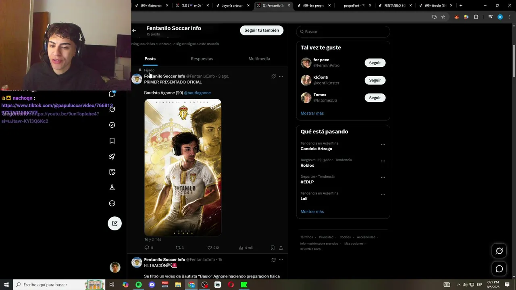Open the Windows Start menu
The image size is (516, 290).
pyautogui.click(x=6, y=285)
